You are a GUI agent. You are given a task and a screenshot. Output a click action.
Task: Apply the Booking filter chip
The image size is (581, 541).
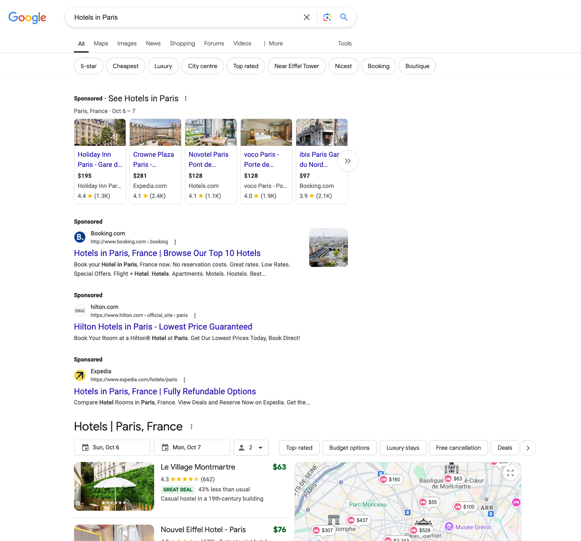(379, 66)
